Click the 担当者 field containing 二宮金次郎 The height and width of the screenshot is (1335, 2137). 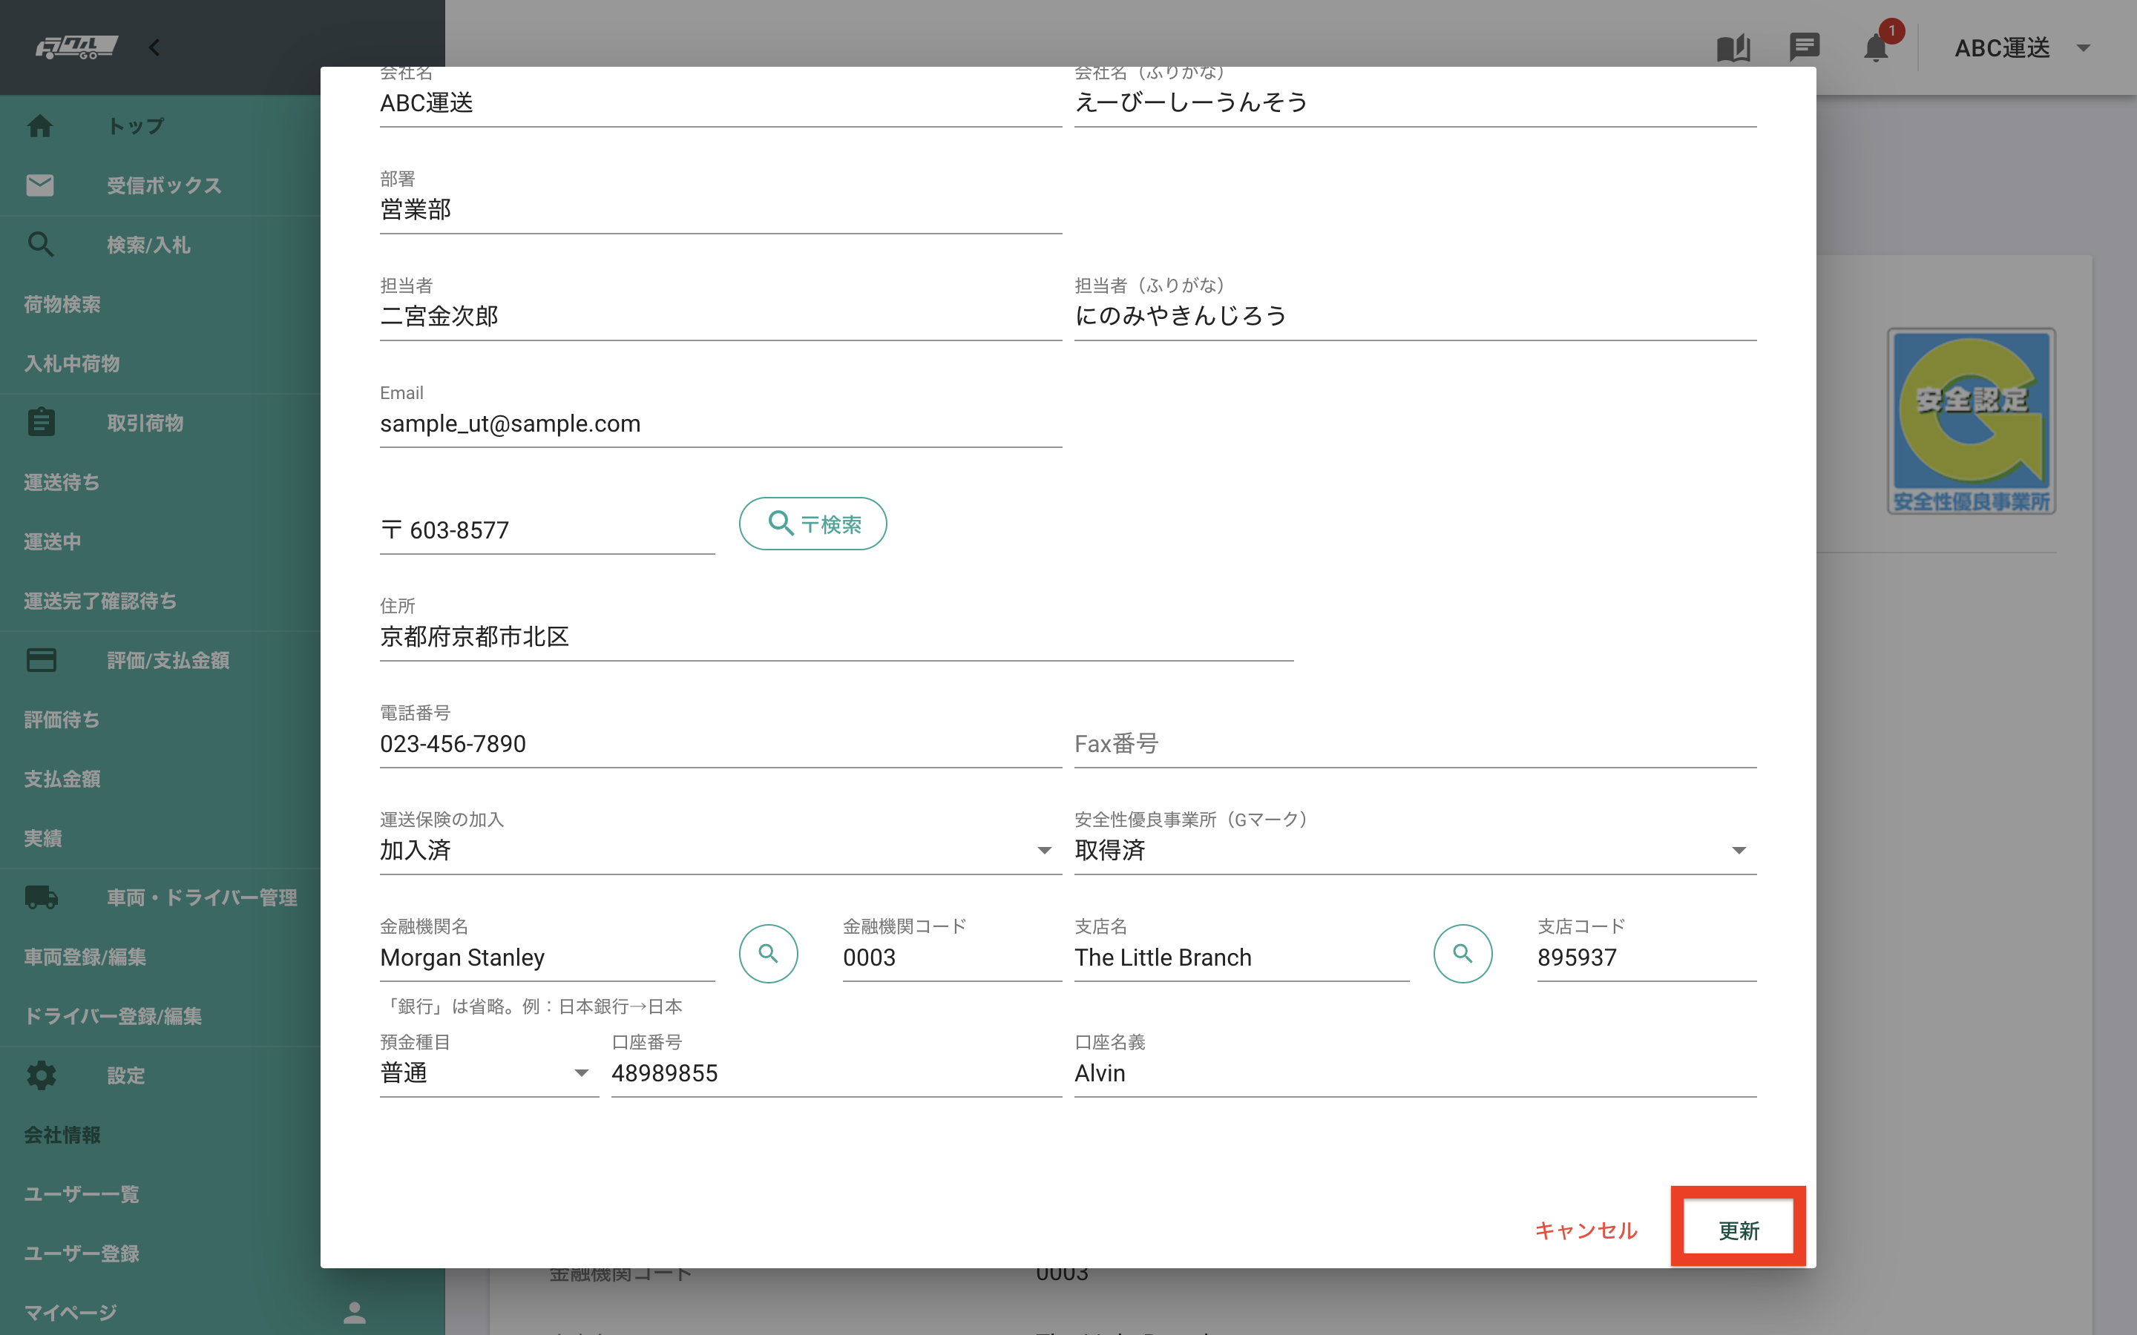coord(720,316)
